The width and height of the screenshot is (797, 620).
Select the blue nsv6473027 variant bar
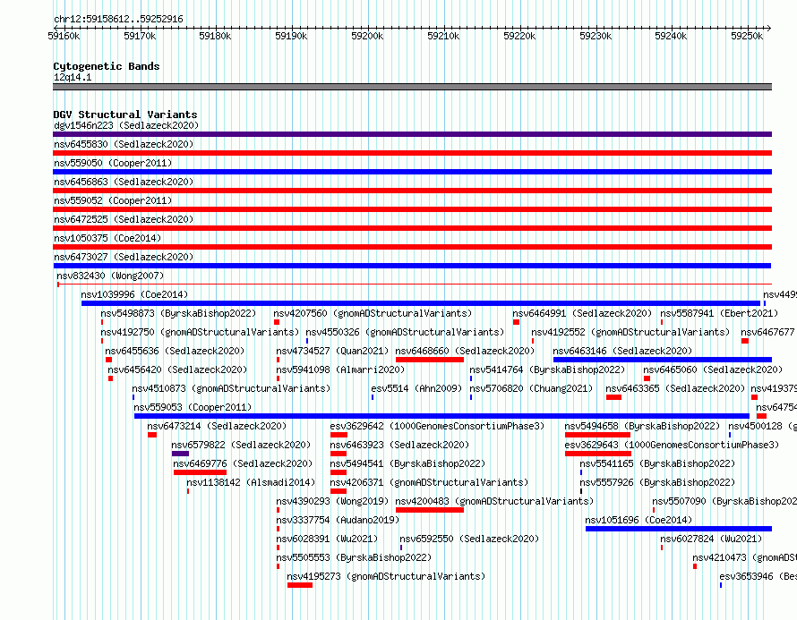pyautogui.click(x=412, y=266)
